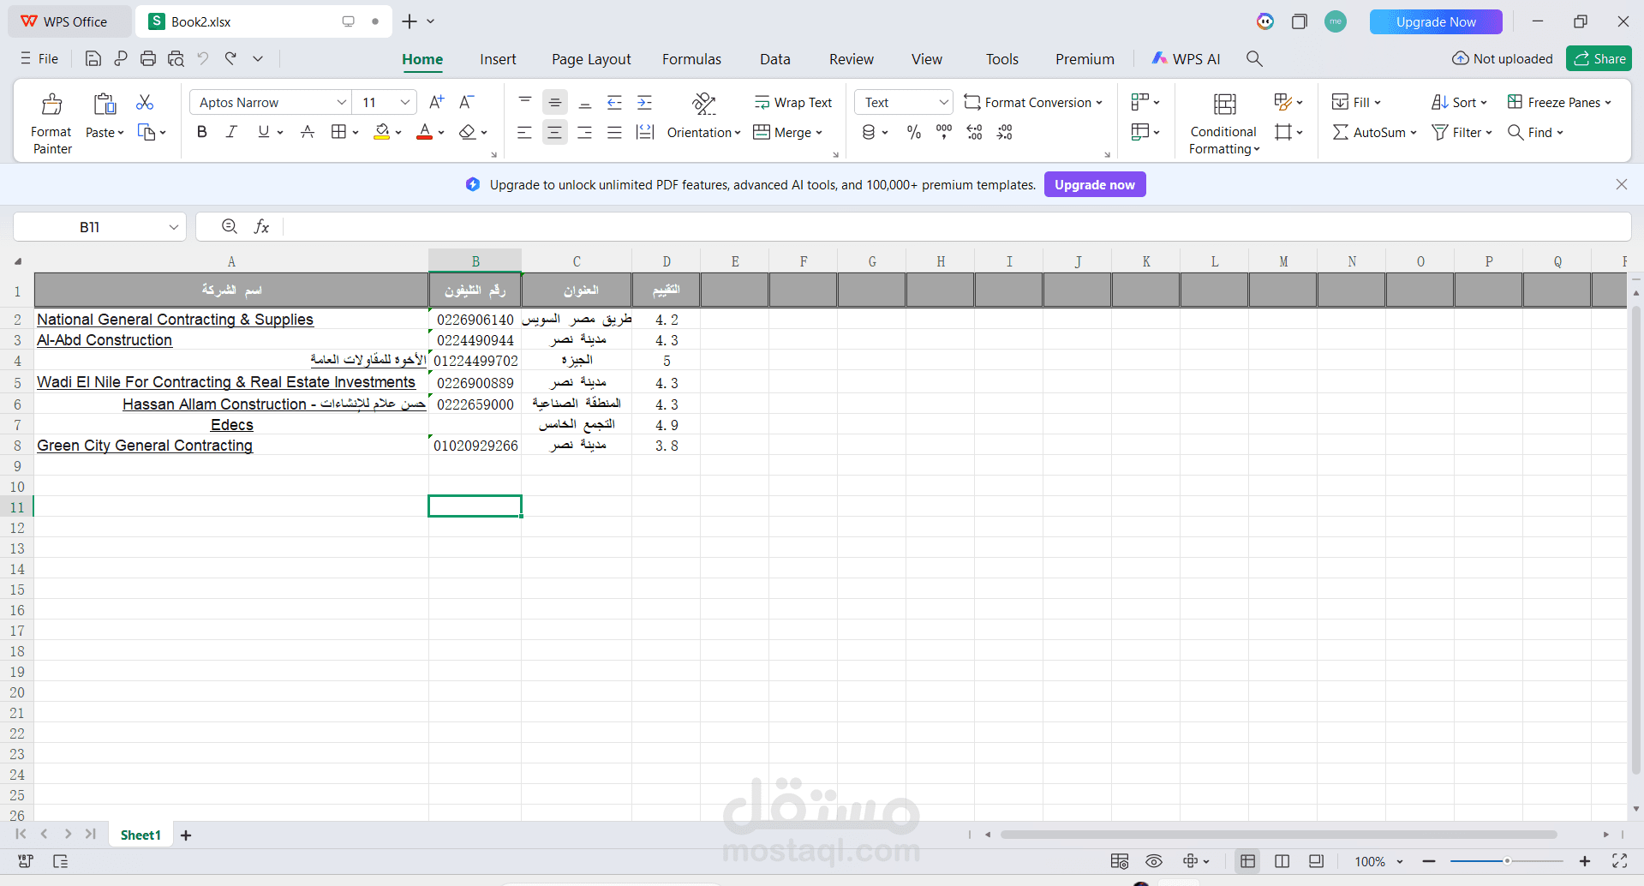Open the Formulas tab
Image resolution: width=1644 pixels, height=886 pixels.
point(691,59)
